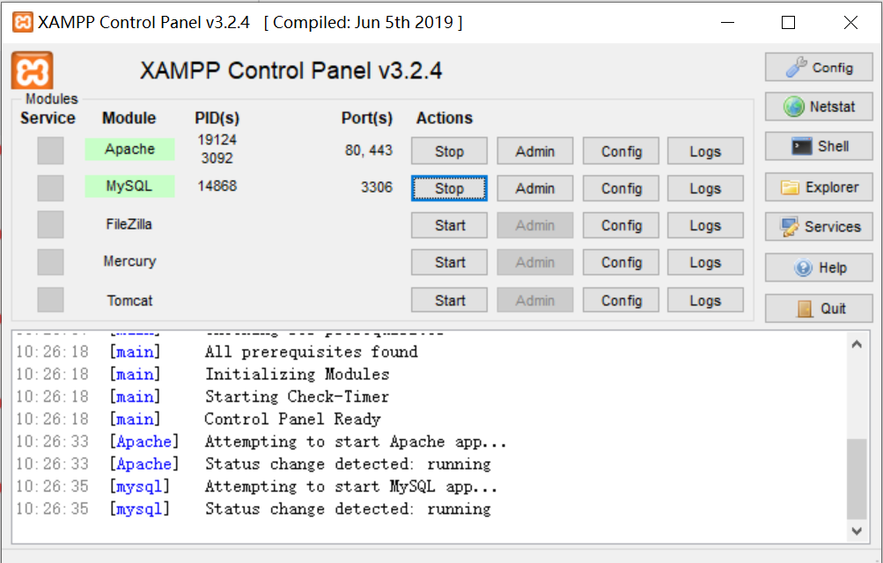Screen dimensions: 883x563
Task: Open MySQL Logs menu
Action: 706,188
